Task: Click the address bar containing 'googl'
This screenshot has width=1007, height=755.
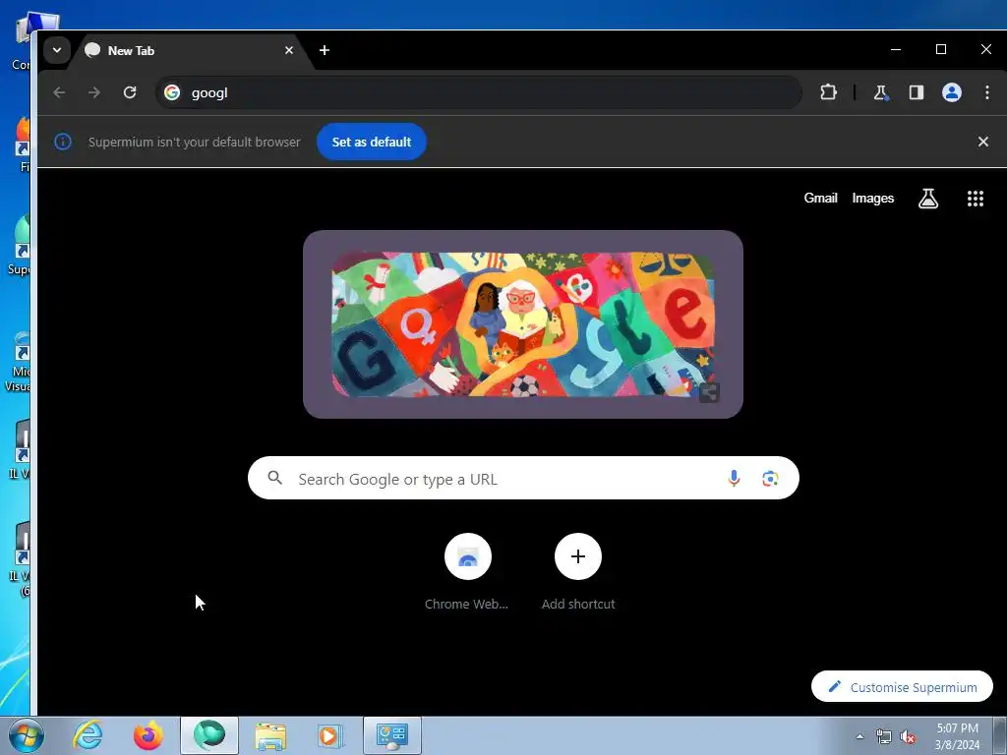Action: tap(479, 92)
